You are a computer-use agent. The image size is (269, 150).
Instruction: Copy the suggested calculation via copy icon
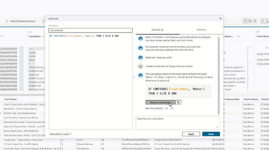pos(178,102)
